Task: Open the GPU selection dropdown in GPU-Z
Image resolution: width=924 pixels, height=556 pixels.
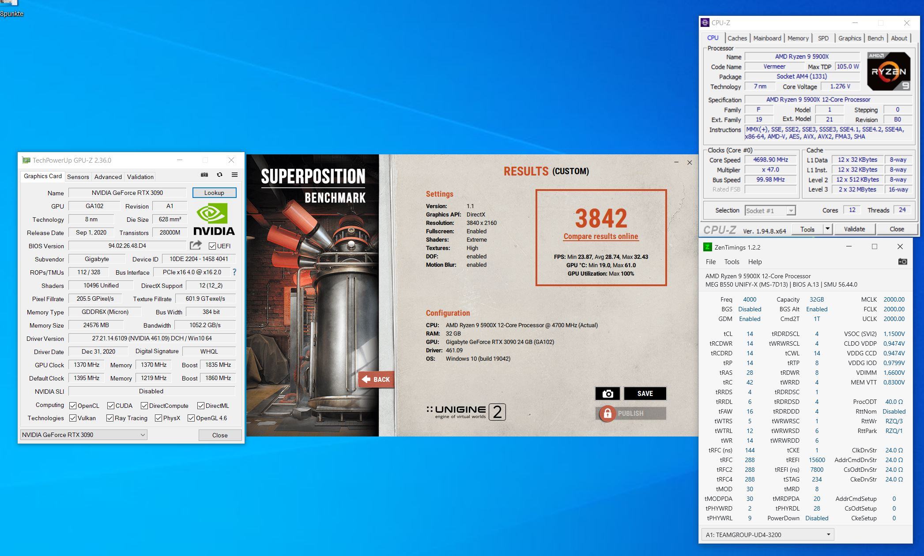Action: click(83, 435)
